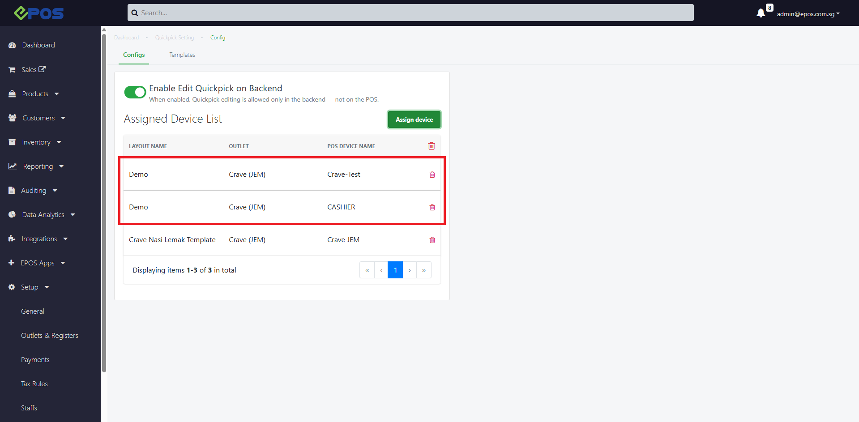Click the Dashboard gauge icon in sidebar

pyautogui.click(x=12, y=45)
